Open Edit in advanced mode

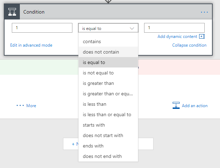31,45
